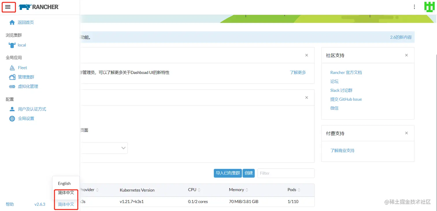The width and height of the screenshot is (437, 211).
Task: Click the 全局应用 section heading
Action: point(14,58)
